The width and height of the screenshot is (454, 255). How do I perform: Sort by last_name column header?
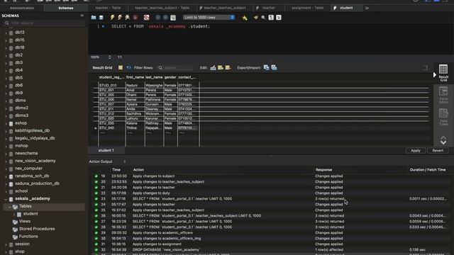click(154, 77)
